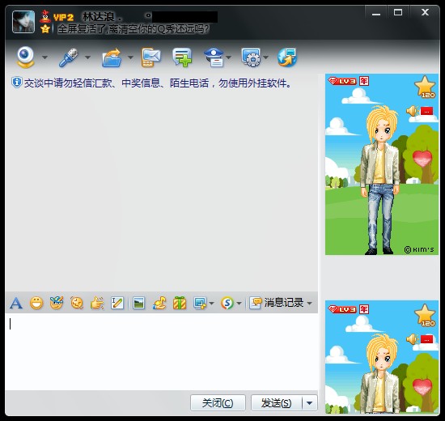Image resolution: width=445 pixels, height=421 pixels.
Task: Expand the Soso search dropdown arrow
Action: click(239, 304)
